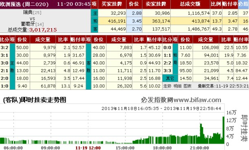
Task: Click the 买家挂牌 column header
Action: point(112,4)
